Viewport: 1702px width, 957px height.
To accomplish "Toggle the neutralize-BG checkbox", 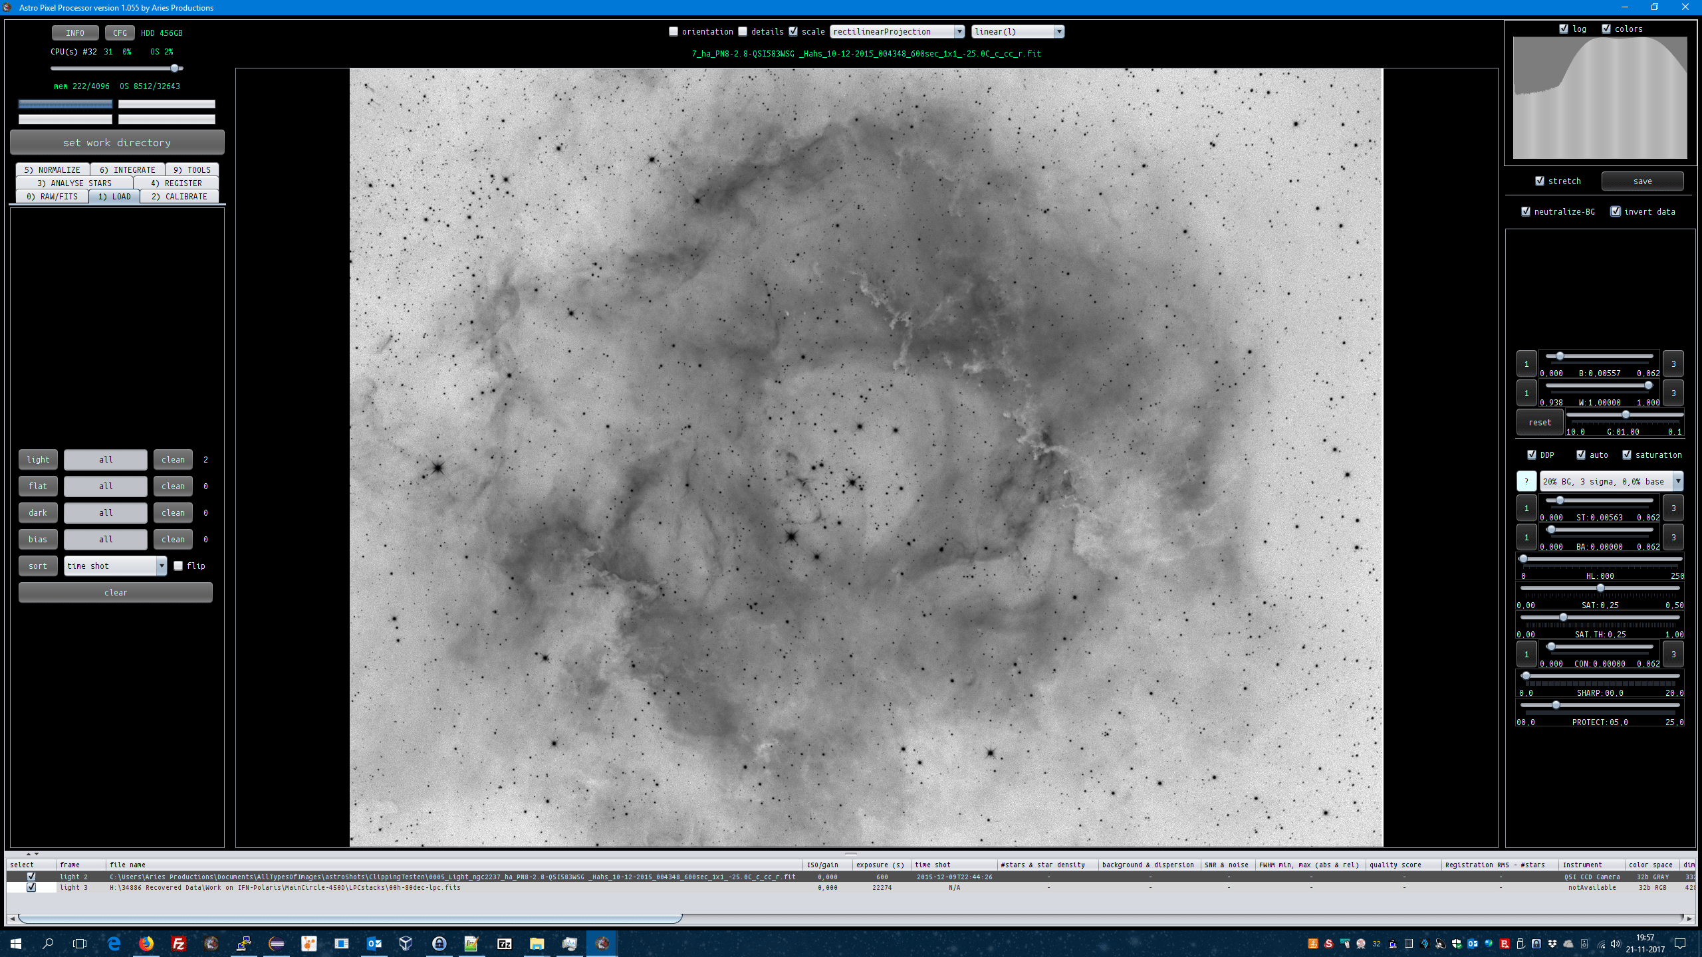I will (x=1526, y=211).
